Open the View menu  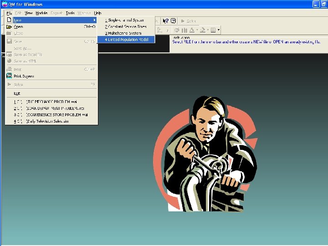[x=28, y=13]
